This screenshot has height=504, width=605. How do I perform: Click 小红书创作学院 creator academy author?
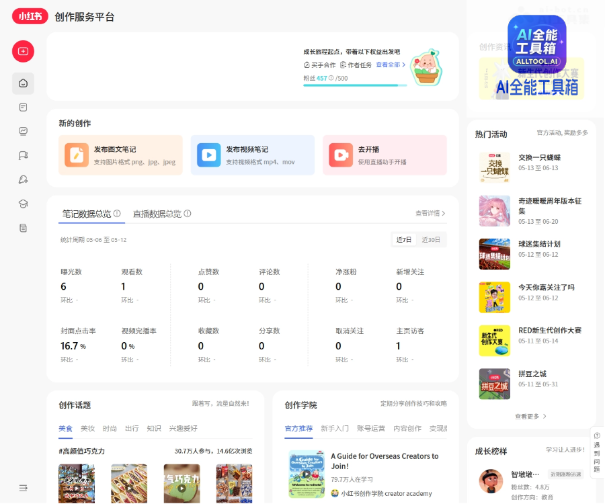pyautogui.click(x=382, y=494)
